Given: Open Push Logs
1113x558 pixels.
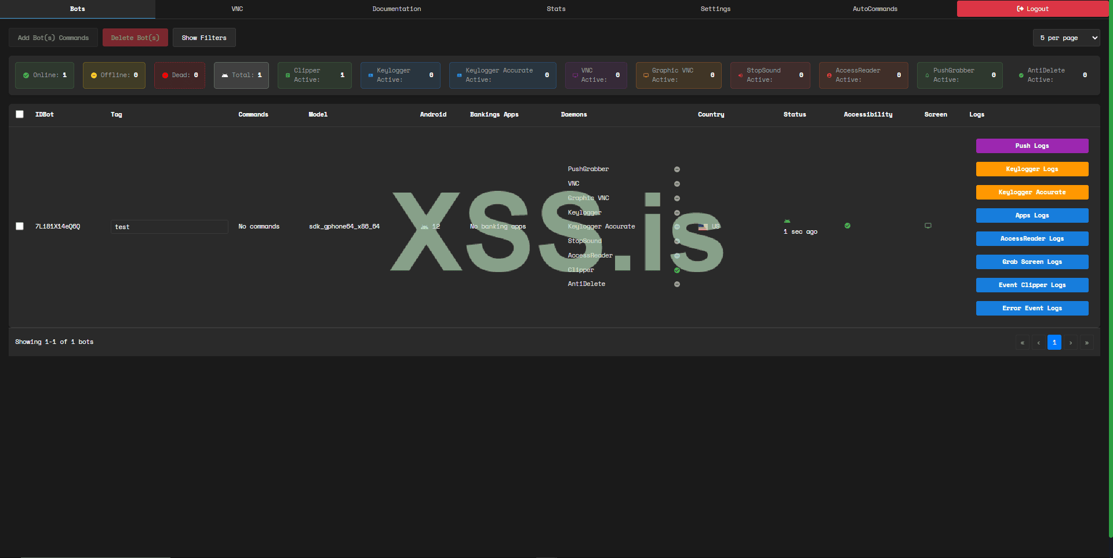Looking at the screenshot, I should click(1032, 146).
